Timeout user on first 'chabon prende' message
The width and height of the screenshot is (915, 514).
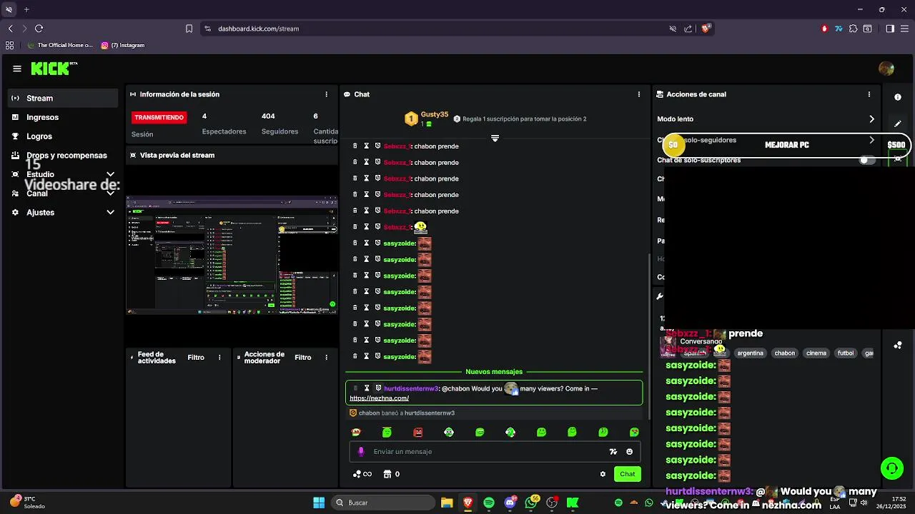(x=367, y=146)
